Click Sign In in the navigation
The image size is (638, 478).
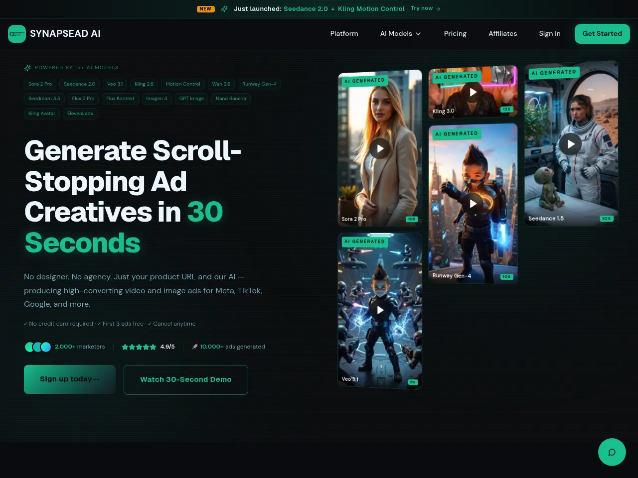pos(550,34)
